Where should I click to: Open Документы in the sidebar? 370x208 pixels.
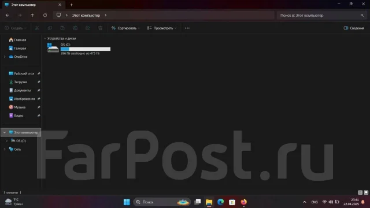(20, 90)
